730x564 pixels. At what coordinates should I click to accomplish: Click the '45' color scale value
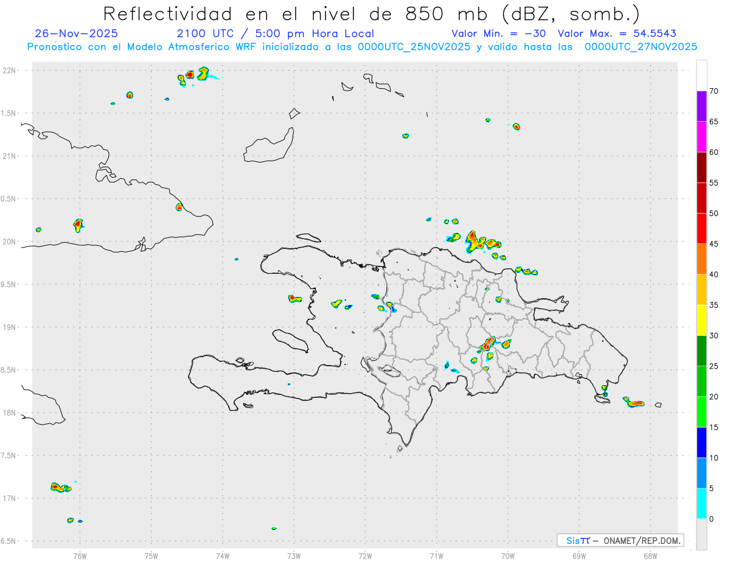pyautogui.click(x=714, y=244)
